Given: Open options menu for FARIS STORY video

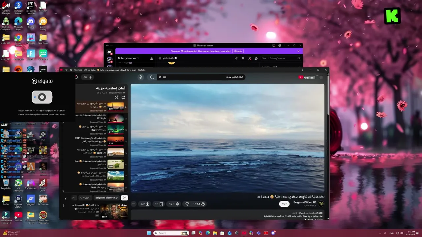Looking at the screenshot, I should 63,206.
